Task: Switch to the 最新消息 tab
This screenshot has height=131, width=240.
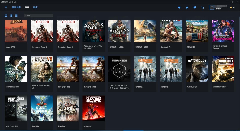Action: pyautogui.click(x=16, y=7)
